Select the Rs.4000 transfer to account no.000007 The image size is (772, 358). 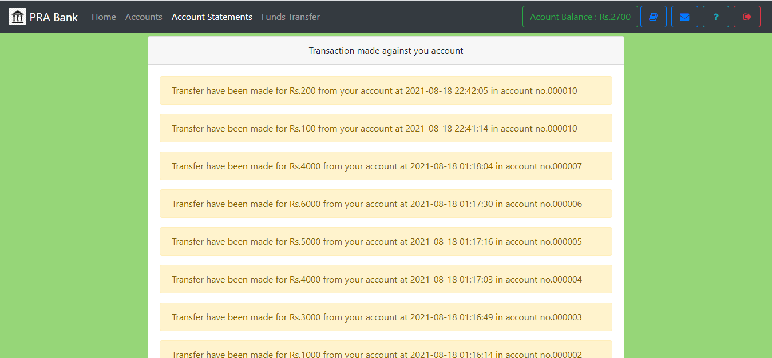(386, 166)
